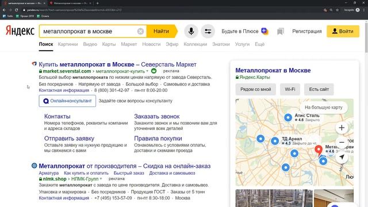Click the Войти login button
Image resolution: width=368 pixels, height=207 pixels.
(x=343, y=31)
